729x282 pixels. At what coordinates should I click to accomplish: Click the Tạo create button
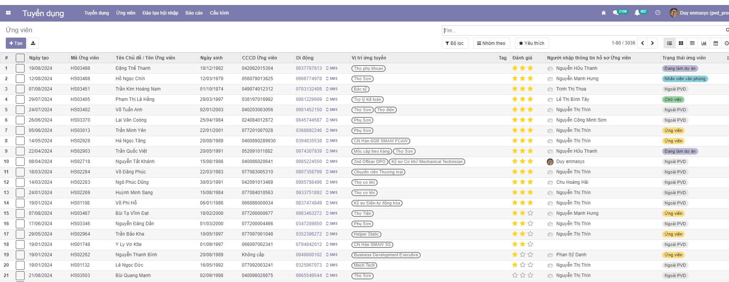[16, 43]
